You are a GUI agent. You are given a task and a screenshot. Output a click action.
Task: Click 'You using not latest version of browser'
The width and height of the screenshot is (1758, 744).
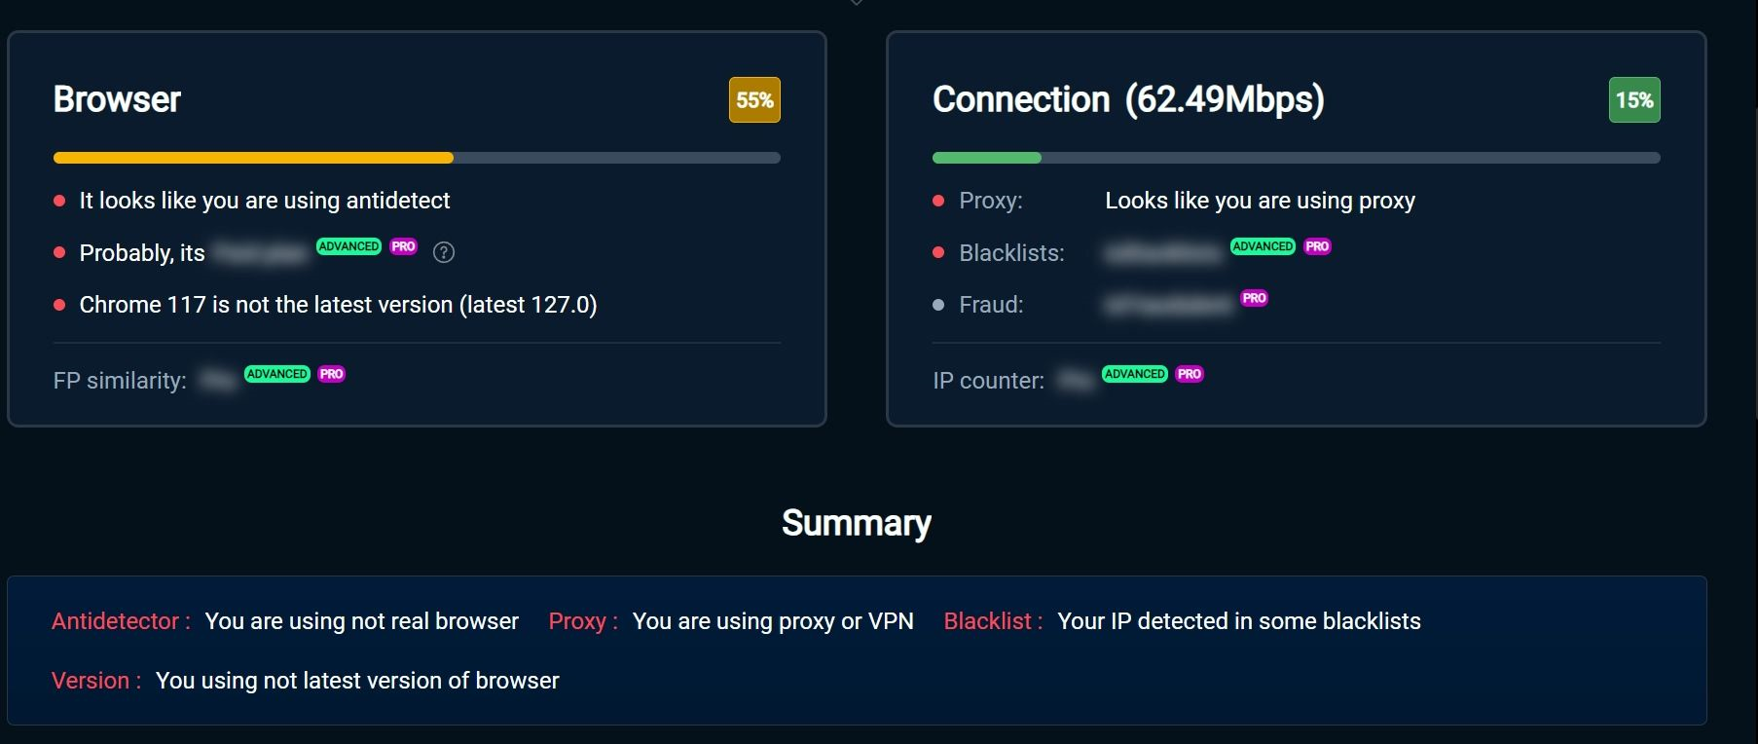click(x=357, y=681)
